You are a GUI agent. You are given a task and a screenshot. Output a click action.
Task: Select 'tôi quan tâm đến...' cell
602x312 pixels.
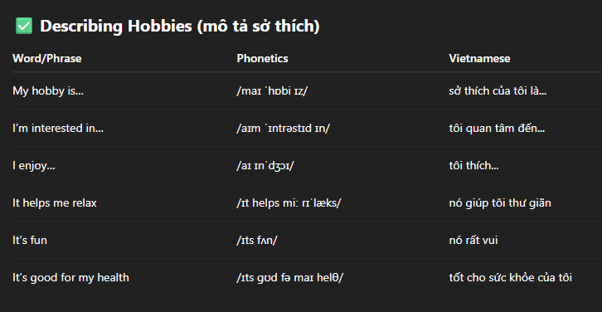pyautogui.click(x=497, y=129)
